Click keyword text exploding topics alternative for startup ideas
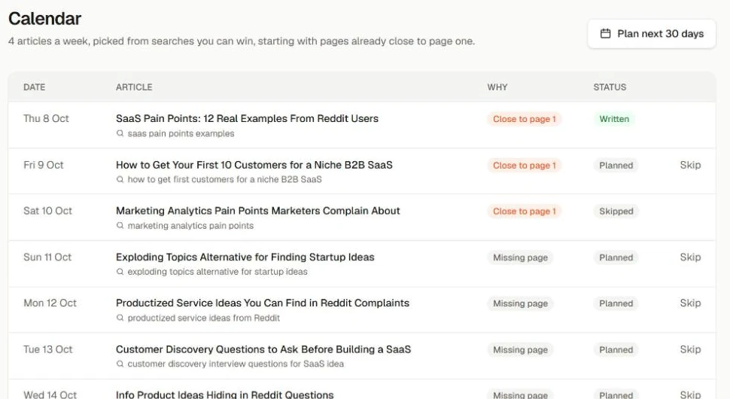 (x=217, y=272)
